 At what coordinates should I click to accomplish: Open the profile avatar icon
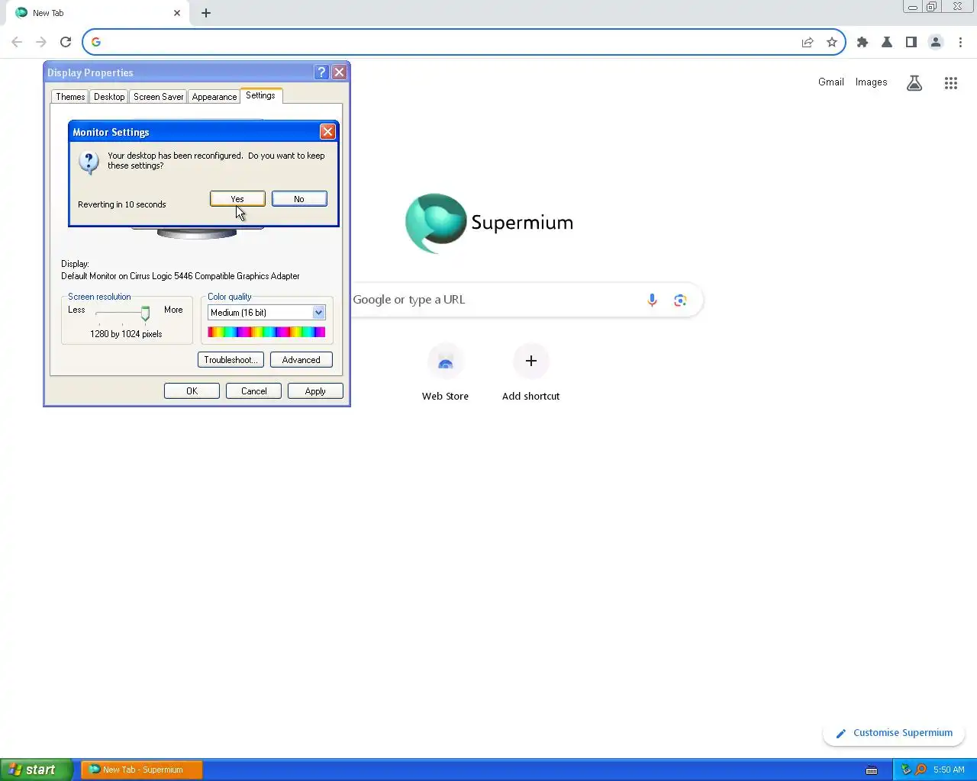pos(936,42)
